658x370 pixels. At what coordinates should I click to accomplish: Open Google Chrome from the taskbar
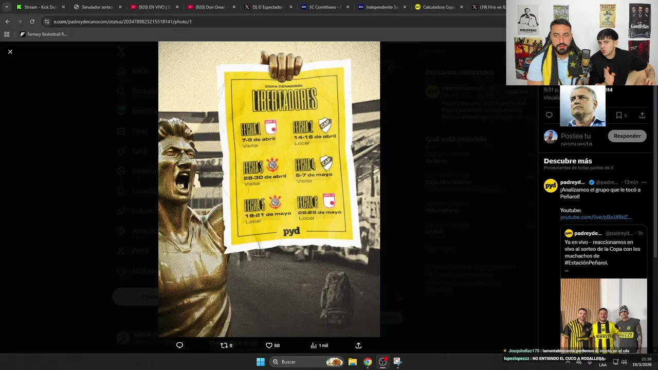[x=368, y=362]
